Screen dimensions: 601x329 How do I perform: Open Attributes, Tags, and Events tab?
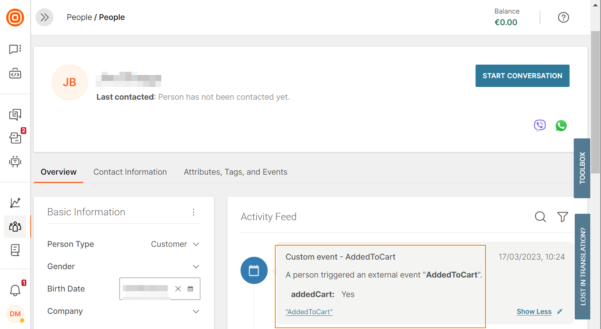[x=235, y=172]
